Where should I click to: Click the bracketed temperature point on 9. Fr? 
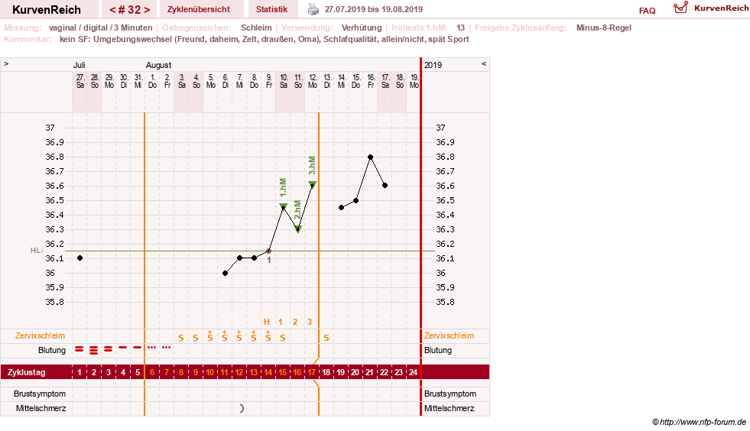click(269, 251)
